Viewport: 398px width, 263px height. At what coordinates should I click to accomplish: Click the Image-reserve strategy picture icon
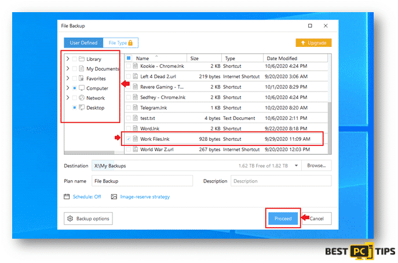click(114, 196)
